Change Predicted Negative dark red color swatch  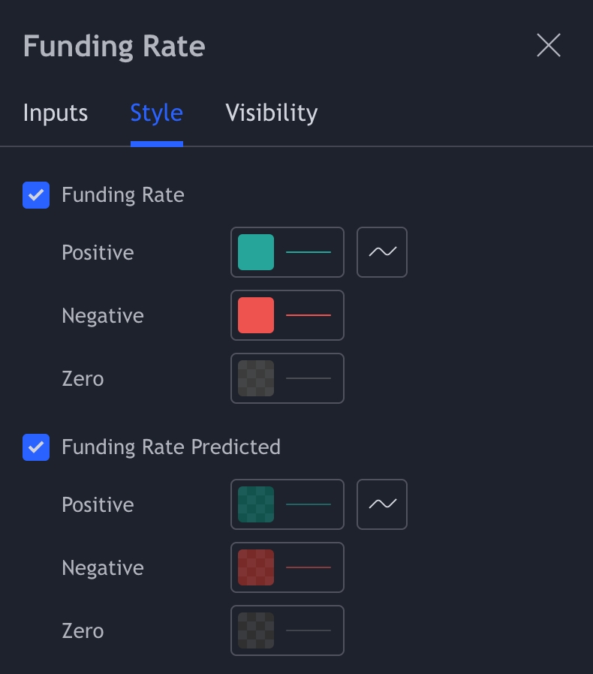tap(256, 567)
